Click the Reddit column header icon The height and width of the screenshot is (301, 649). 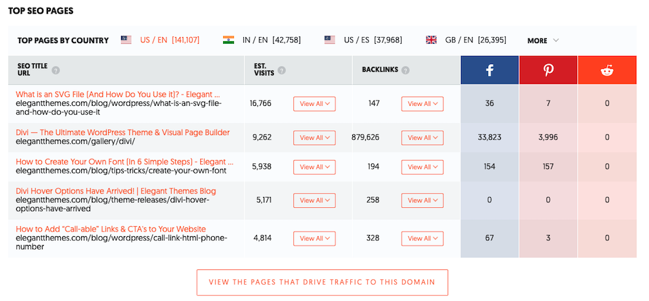coord(607,70)
